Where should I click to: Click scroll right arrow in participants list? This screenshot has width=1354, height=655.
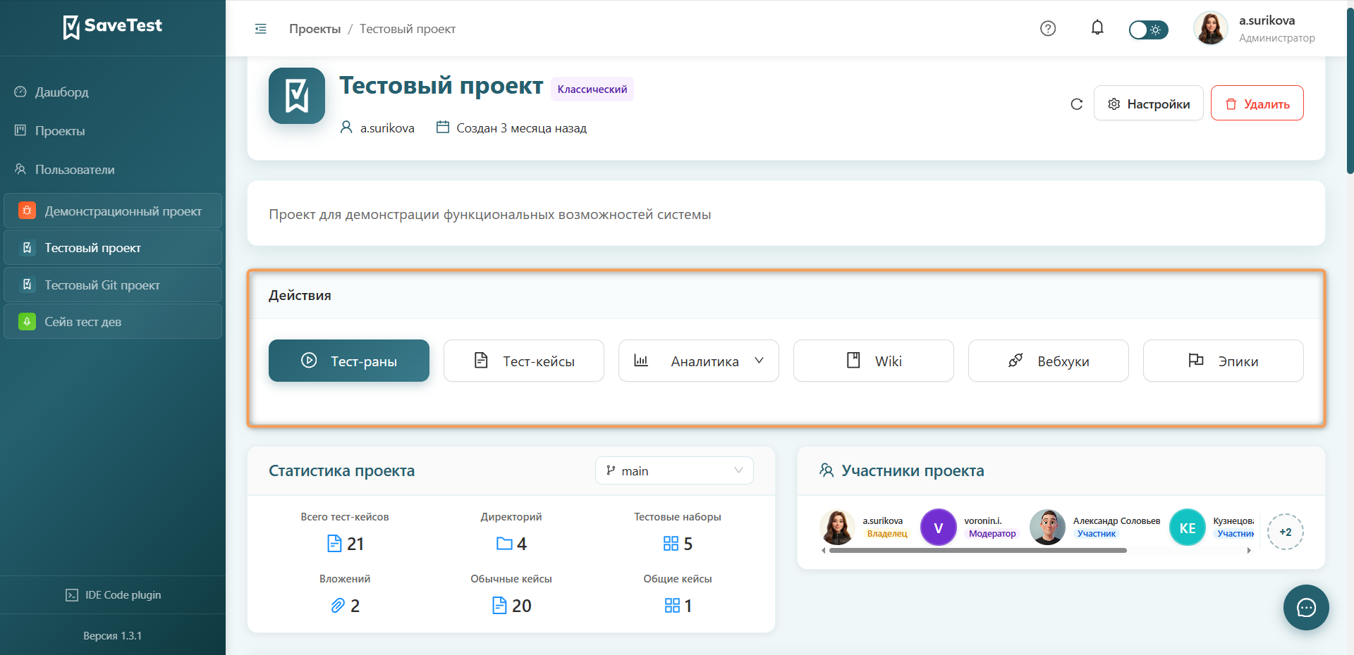pyautogui.click(x=1249, y=551)
